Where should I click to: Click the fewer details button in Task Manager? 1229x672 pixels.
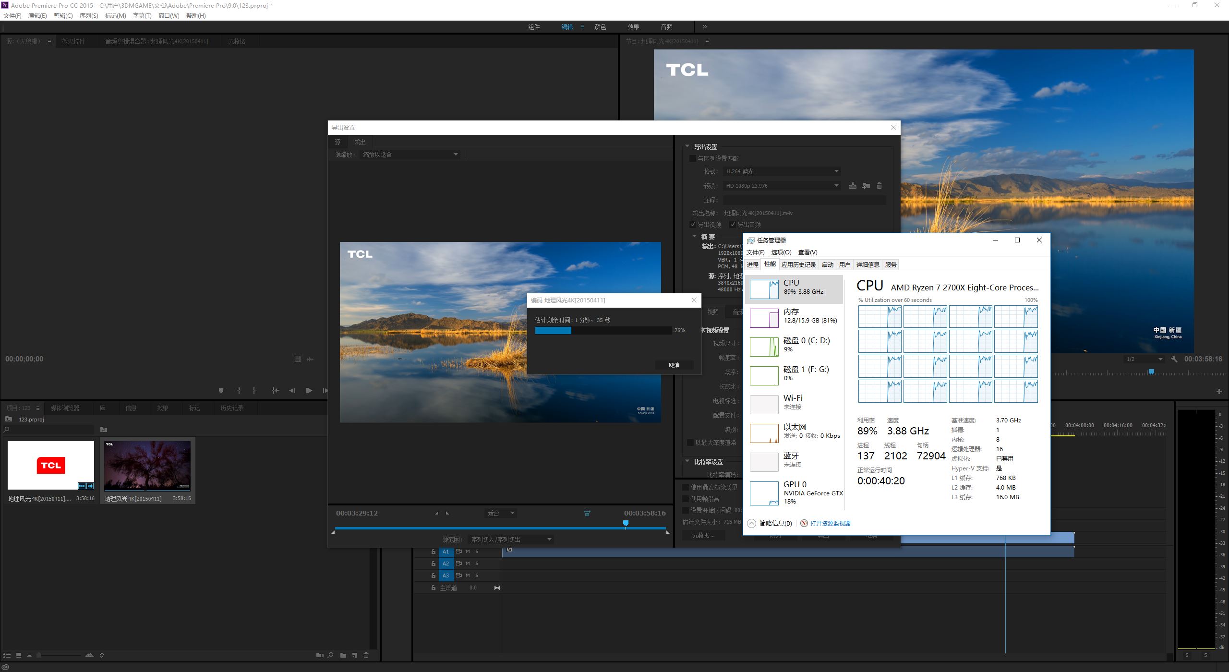click(770, 524)
